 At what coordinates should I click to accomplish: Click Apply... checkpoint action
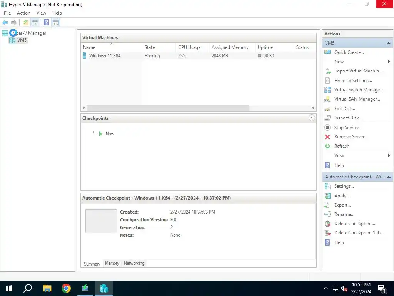click(x=342, y=196)
